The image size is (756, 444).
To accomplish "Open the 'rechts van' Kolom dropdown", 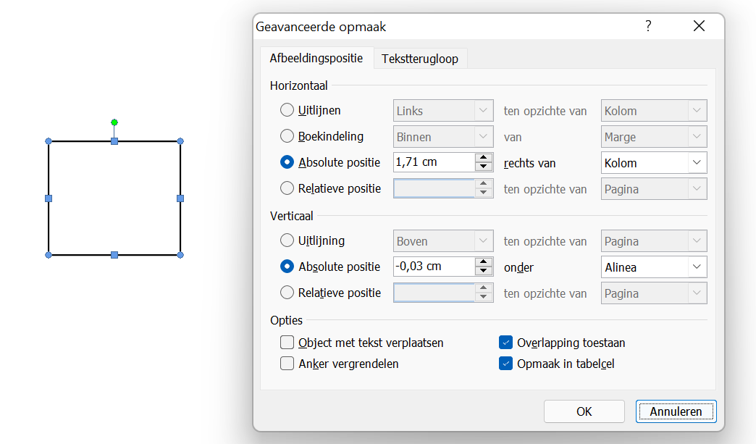I will (654, 163).
